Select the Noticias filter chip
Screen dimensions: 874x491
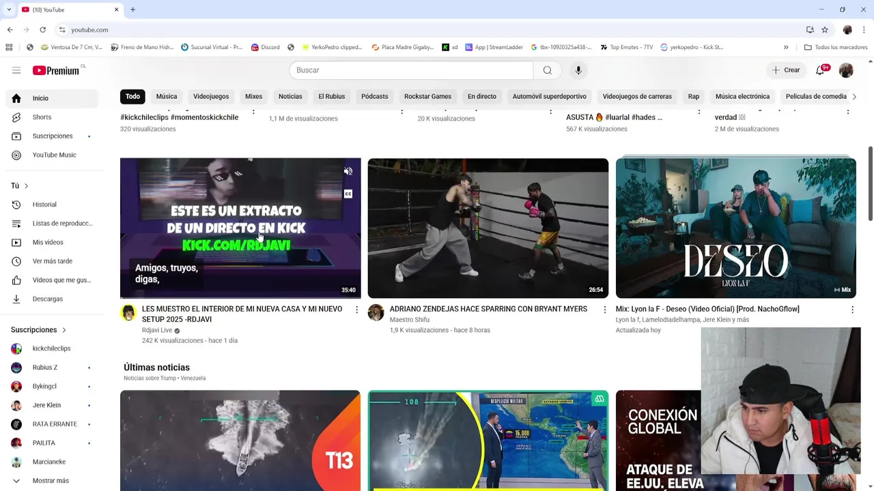pyautogui.click(x=290, y=96)
